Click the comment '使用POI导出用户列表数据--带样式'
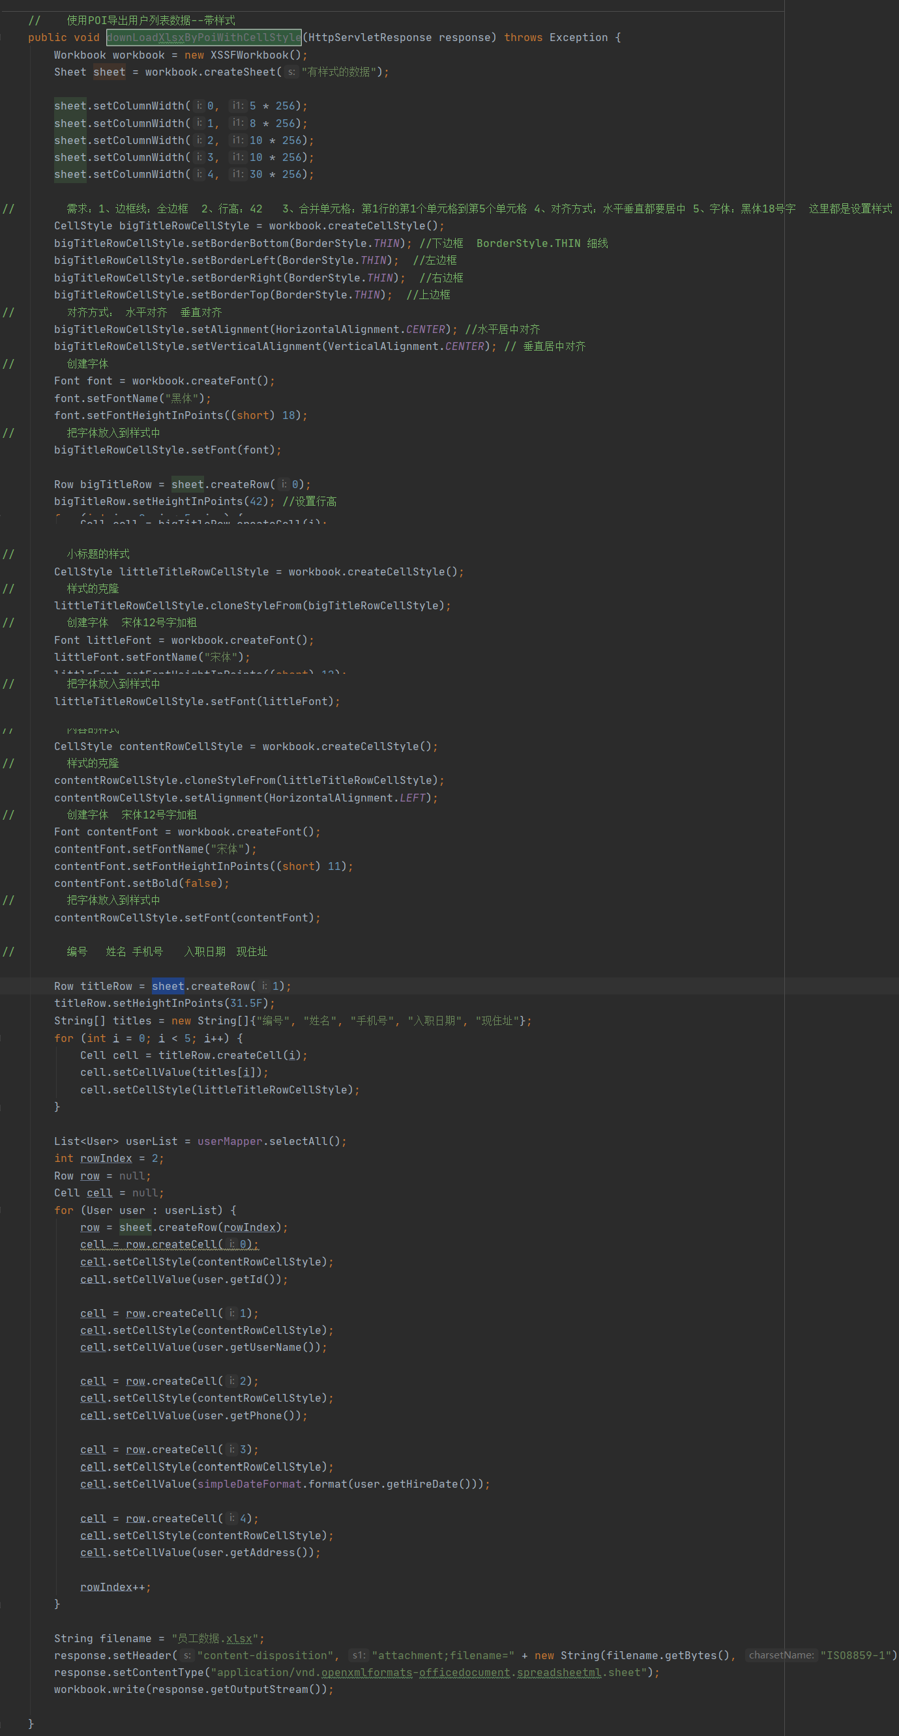The height and width of the screenshot is (1736, 899). point(151,20)
